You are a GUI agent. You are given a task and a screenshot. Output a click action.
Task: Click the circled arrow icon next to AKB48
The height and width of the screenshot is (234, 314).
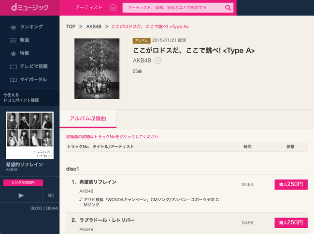click(158, 61)
